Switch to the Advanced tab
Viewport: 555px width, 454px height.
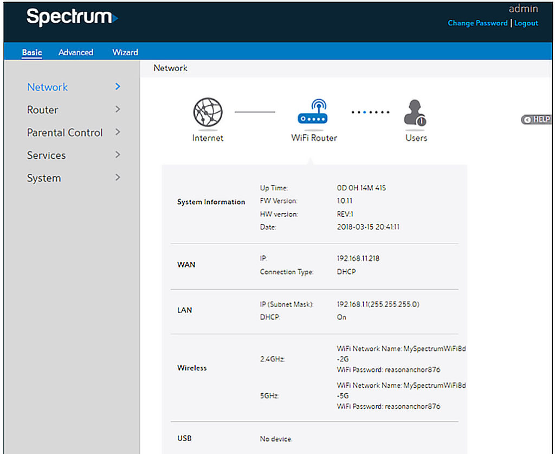coord(75,52)
